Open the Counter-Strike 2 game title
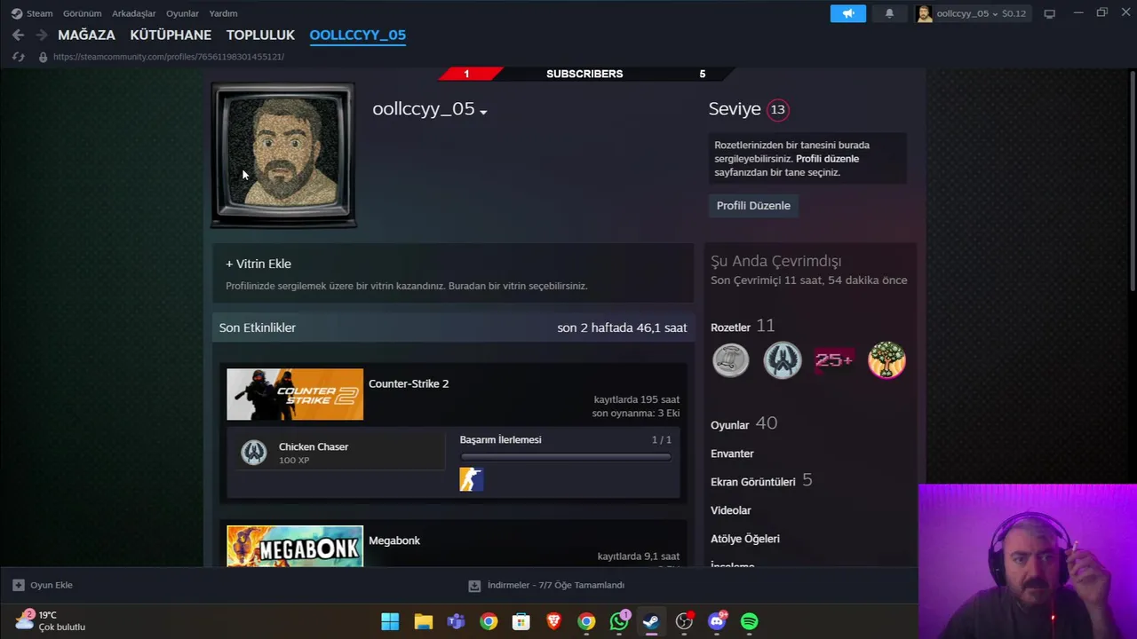 (x=409, y=383)
